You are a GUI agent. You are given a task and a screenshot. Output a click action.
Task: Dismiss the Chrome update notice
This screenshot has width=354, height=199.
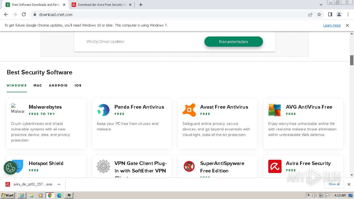(347, 25)
